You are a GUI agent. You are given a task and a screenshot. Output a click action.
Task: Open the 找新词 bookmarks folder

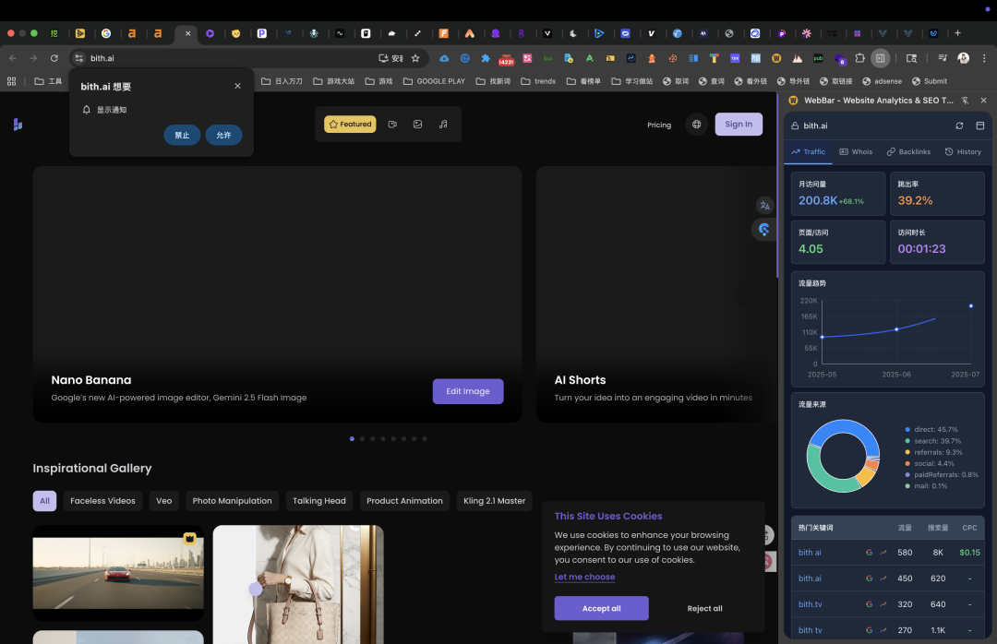pos(493,81)
